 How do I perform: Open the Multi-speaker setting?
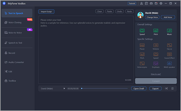(x=169, y=65)
